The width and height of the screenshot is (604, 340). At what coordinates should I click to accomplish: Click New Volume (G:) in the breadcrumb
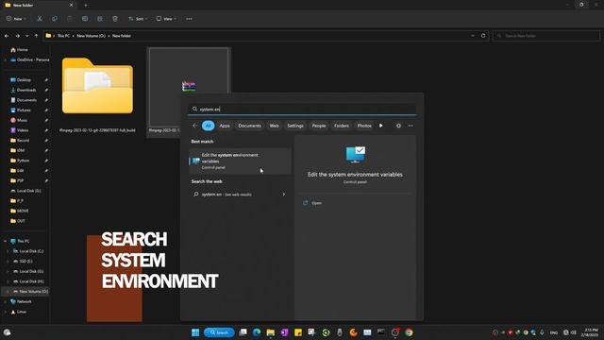click(91, 36)
